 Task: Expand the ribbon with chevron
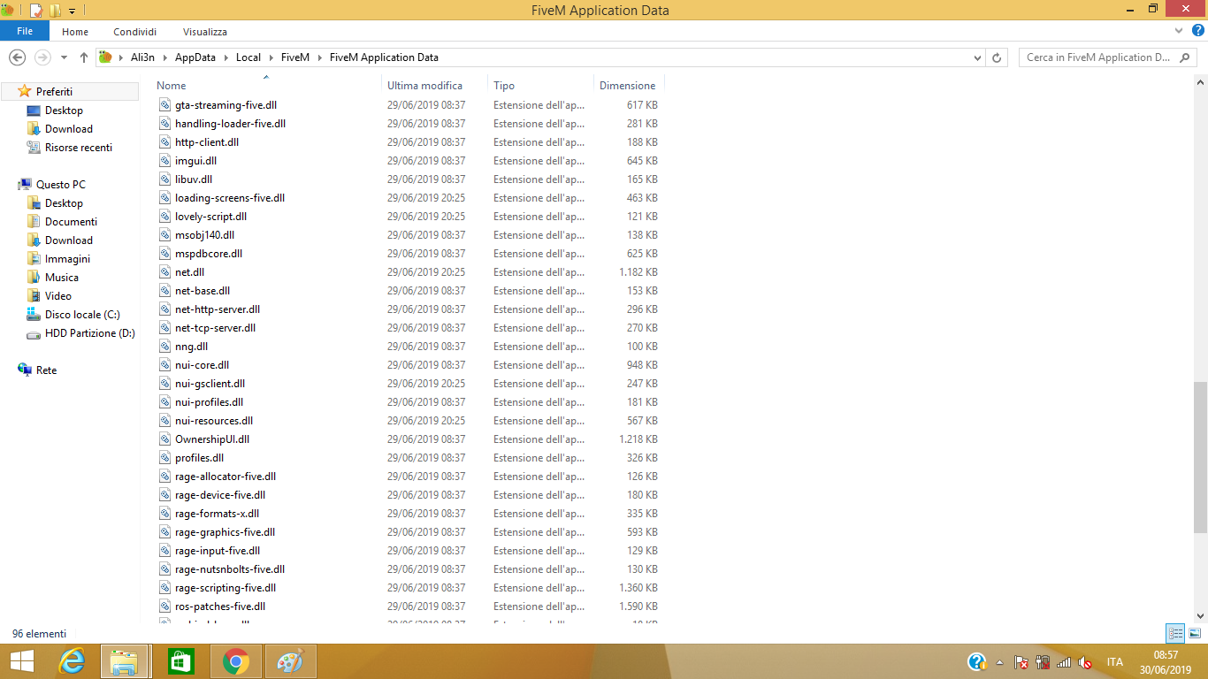tap(1179, 31)
